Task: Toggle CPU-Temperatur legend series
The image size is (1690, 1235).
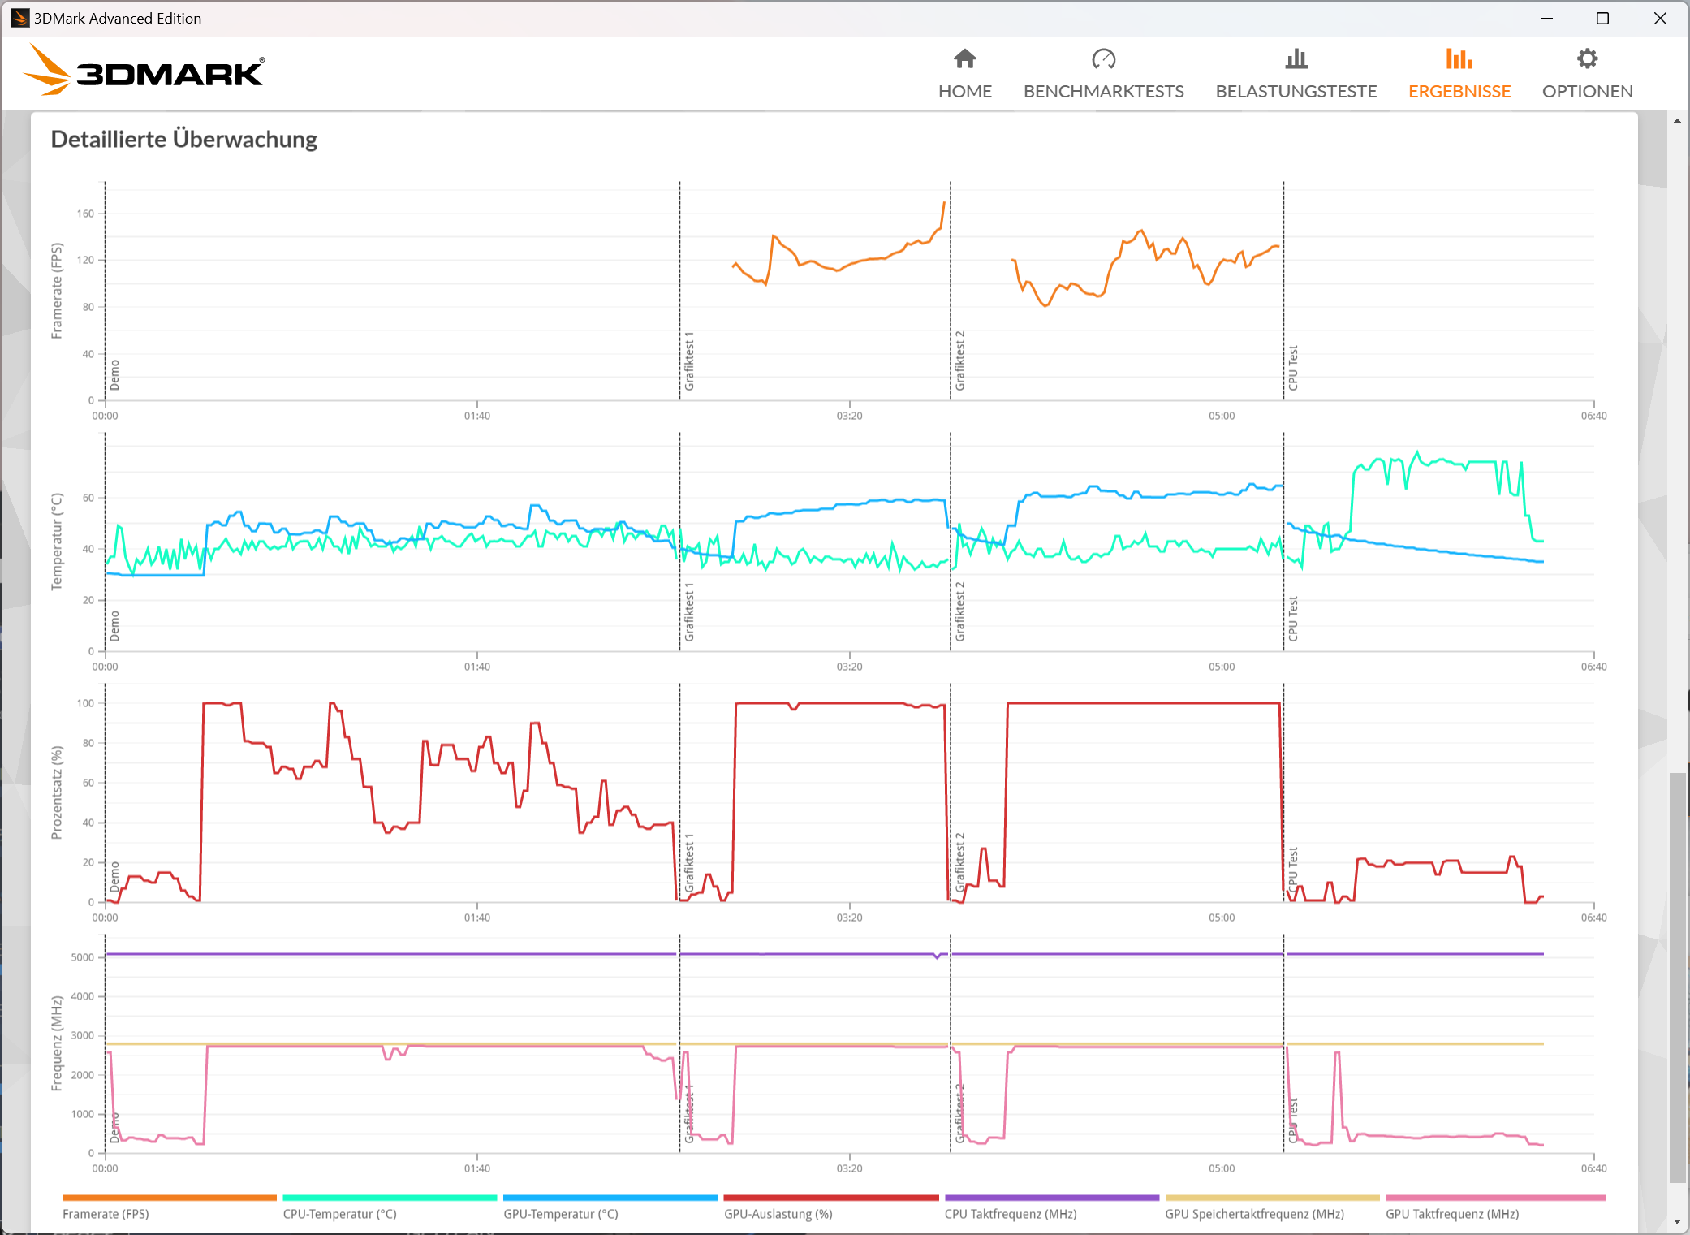Action: 339,1214
